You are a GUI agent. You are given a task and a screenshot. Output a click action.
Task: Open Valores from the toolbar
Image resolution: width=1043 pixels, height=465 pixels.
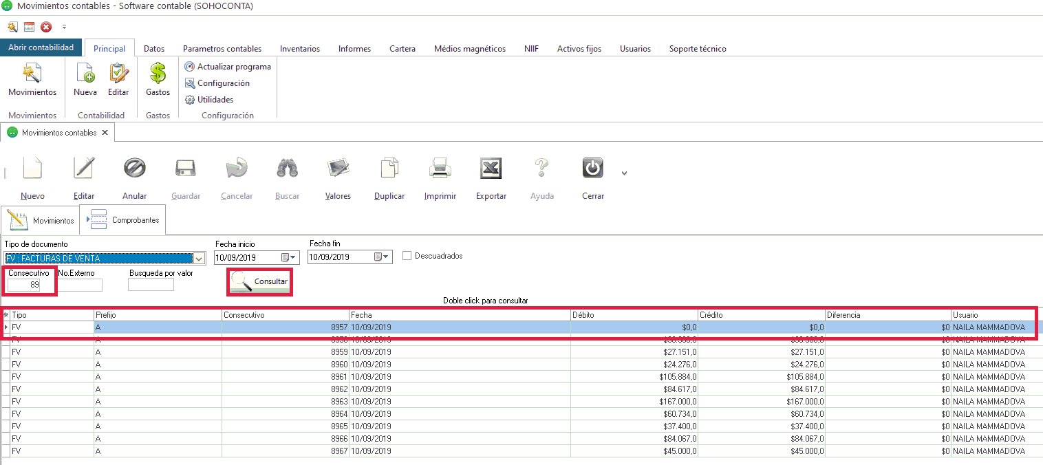(x=338, y=169)
